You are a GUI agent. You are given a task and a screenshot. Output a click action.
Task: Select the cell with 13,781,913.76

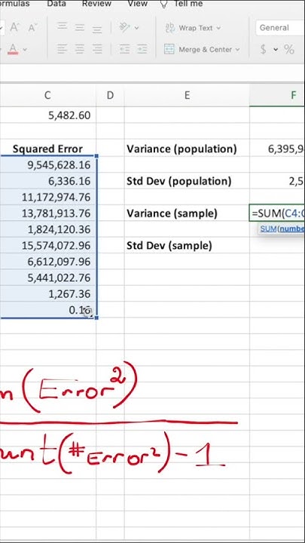47,213
